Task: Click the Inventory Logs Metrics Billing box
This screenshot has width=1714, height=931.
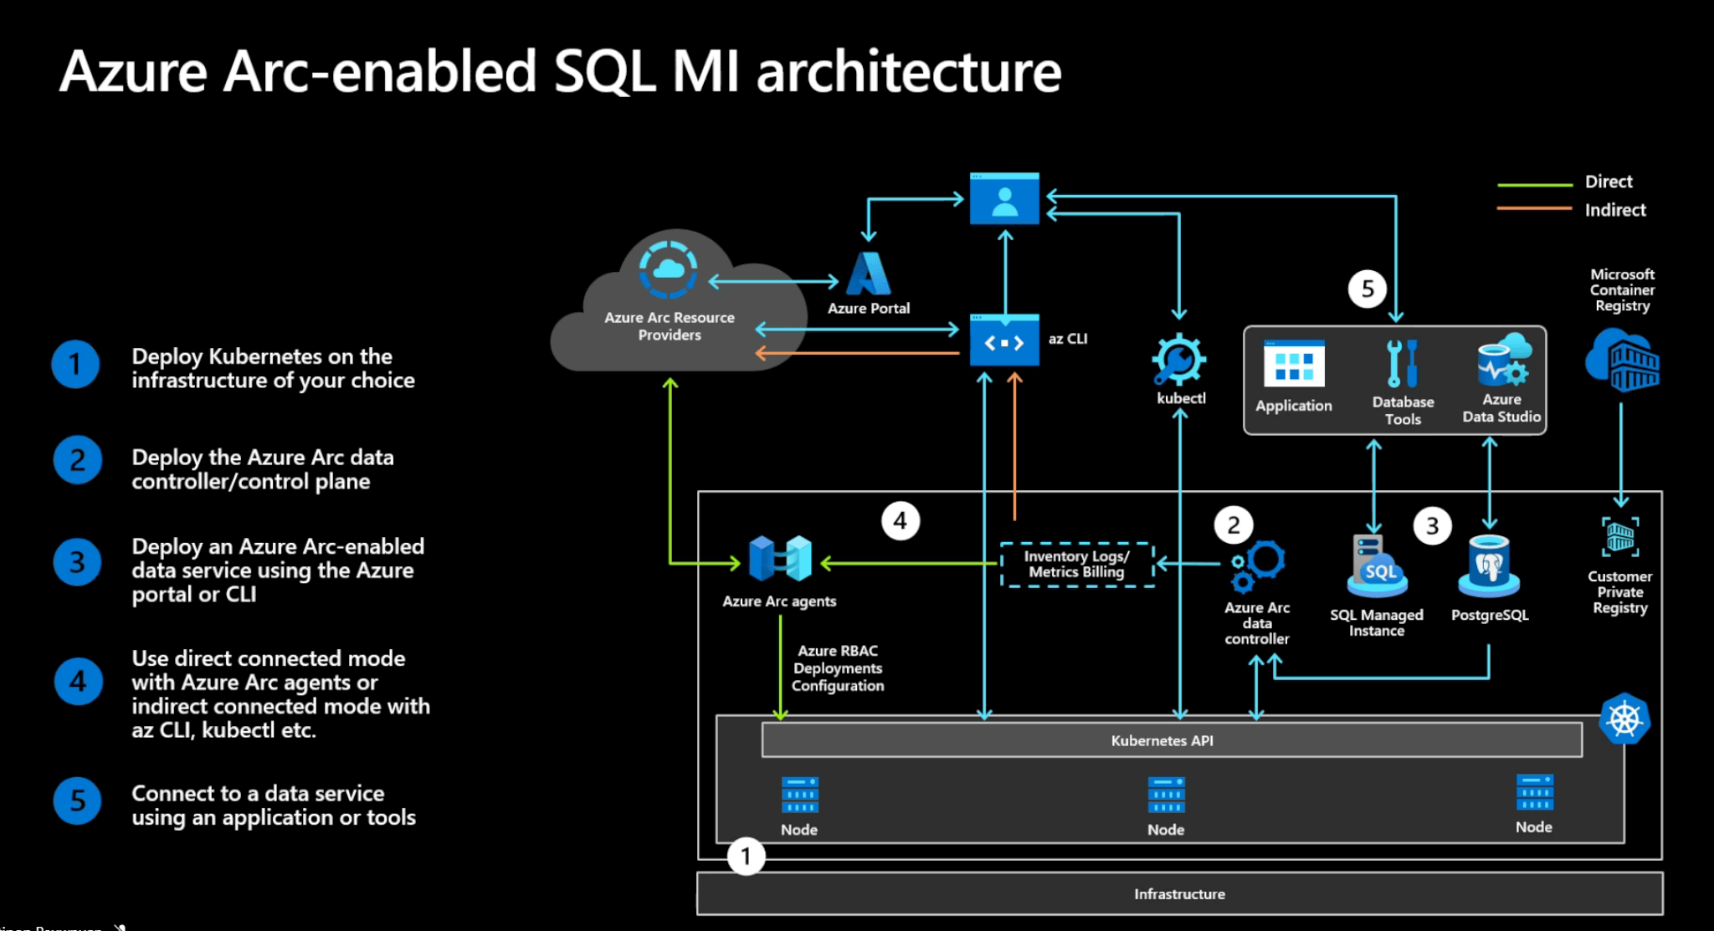Action: 1077,565
